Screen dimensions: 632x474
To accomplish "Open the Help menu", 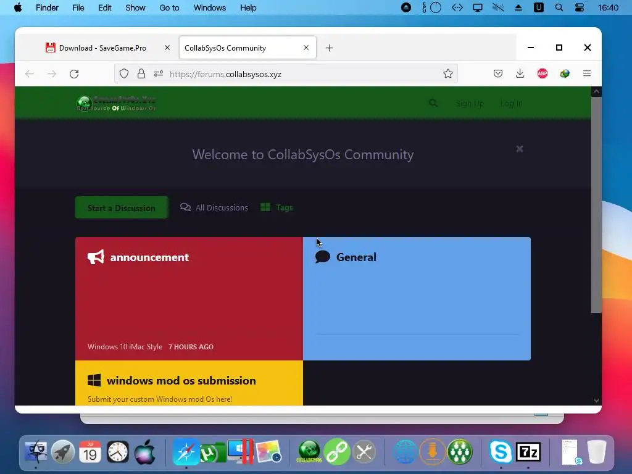I will [248, 7].
